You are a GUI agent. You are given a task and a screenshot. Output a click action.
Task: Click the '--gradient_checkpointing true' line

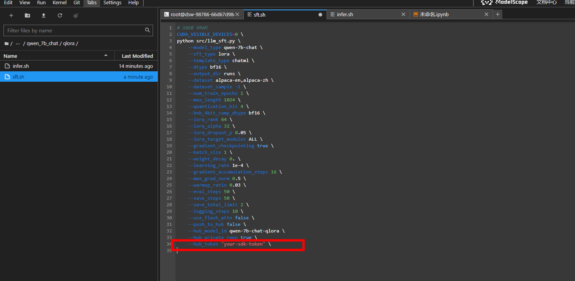pyautogui.click(x=231, y=146)
